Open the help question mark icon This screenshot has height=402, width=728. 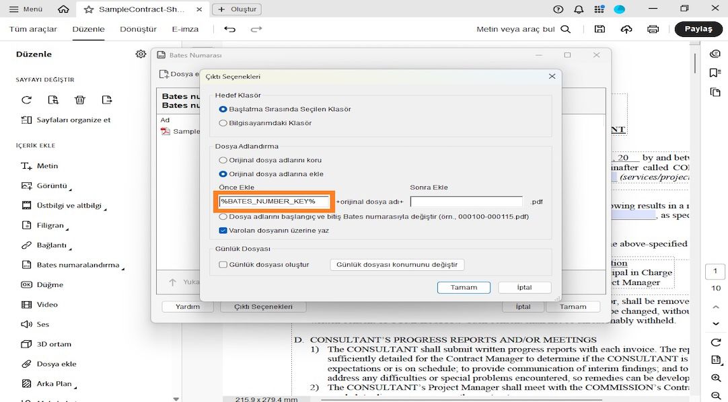point(558,9)
